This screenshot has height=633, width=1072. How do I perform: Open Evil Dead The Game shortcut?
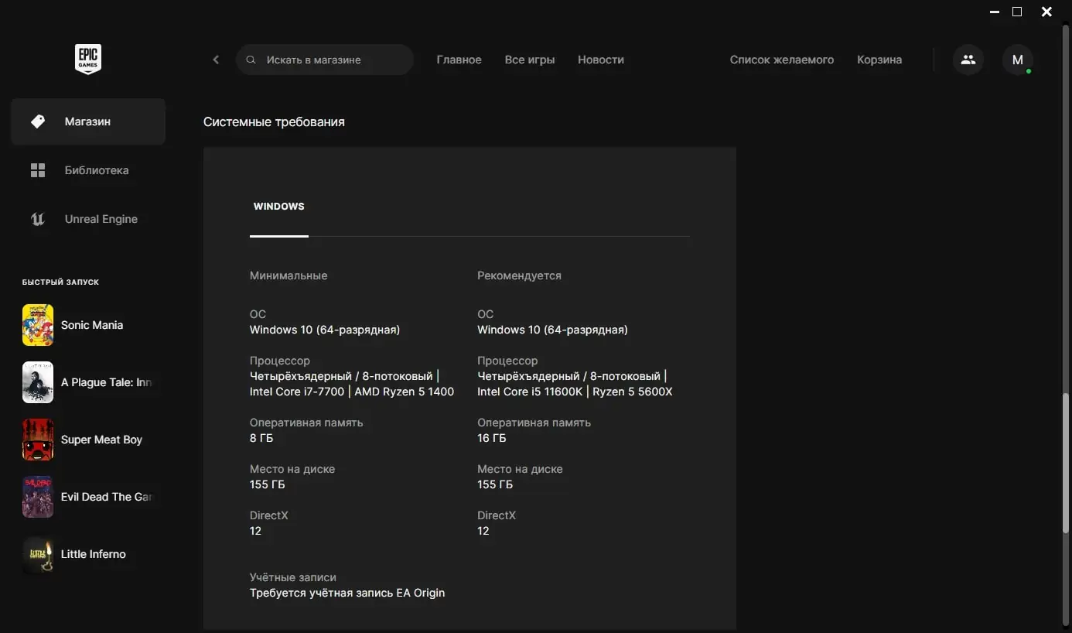88,497
